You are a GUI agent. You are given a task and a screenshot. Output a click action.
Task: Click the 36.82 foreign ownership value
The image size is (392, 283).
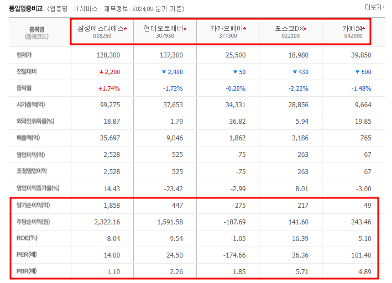237,122
